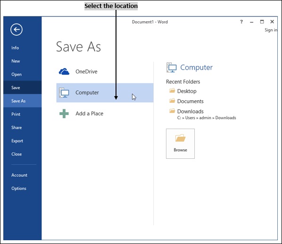Click the Downloads folder icon
The width and height of the screenshot is (282, 244).
(172, 111)
